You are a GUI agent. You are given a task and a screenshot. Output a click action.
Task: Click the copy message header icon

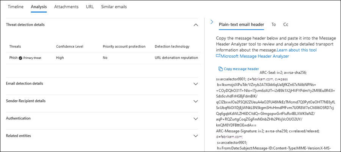pyautogui.click(x=220, y=69)
